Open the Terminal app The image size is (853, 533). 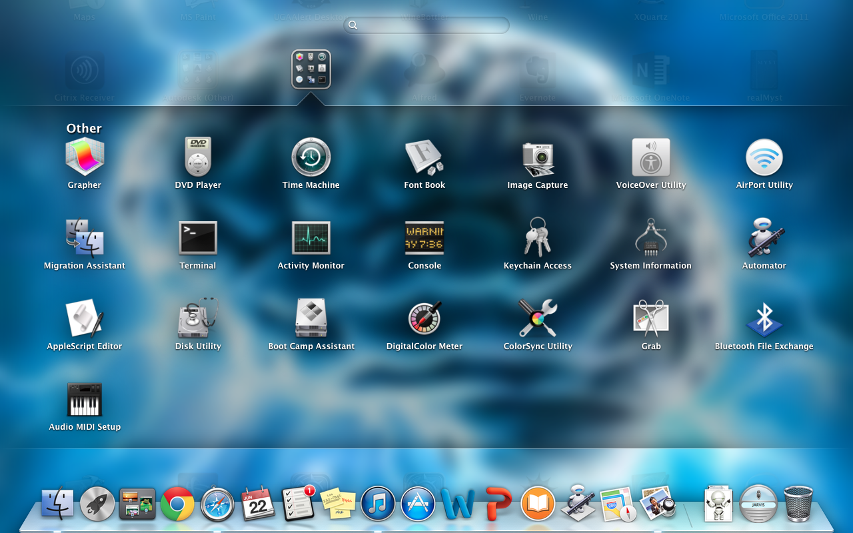pyautogui.click(x=198, y=238)
